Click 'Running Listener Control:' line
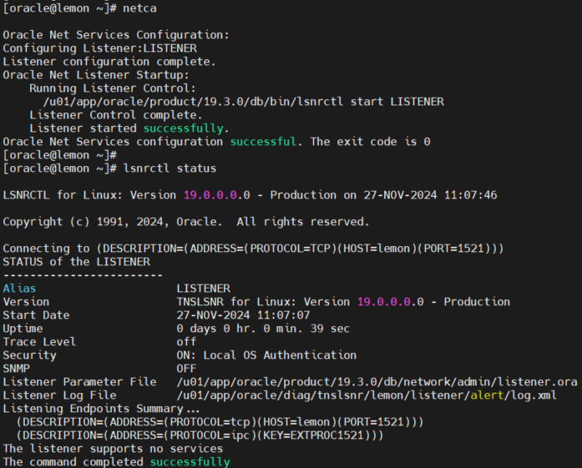582x468 pixels. pyautogui.click(x=113, y=88)
